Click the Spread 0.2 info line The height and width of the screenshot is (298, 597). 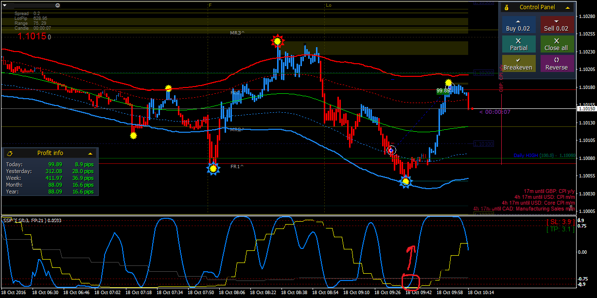point(28,14)
